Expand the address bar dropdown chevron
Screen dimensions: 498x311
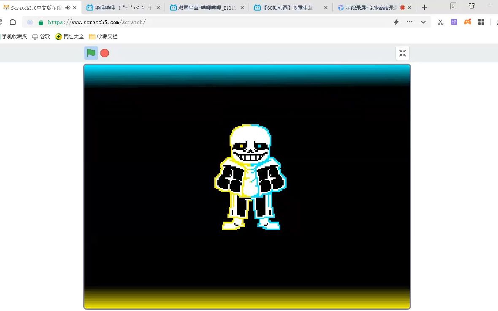click(423, 22)
